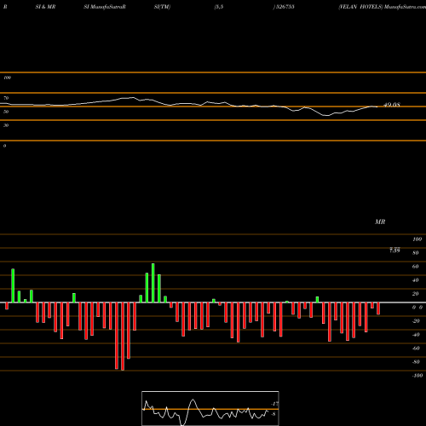
Task: Click the MR axis '-100' label
Action: (x=417, y=376)
